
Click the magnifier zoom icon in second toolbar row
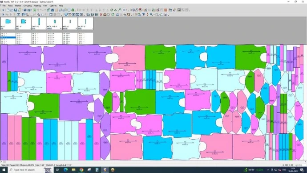coord(151,15)
